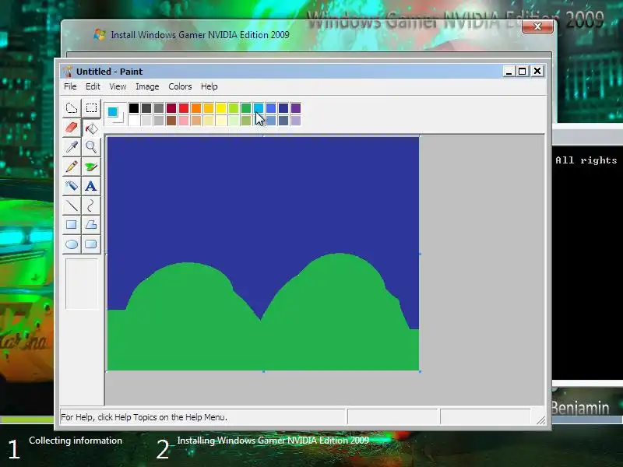Pick the Rectangle shape tool
The height and width of the screenshot is (467, 623).
tap(72, 225)
